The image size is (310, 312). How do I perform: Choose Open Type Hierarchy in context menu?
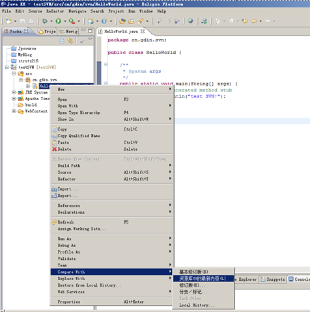tap(112, 112)
